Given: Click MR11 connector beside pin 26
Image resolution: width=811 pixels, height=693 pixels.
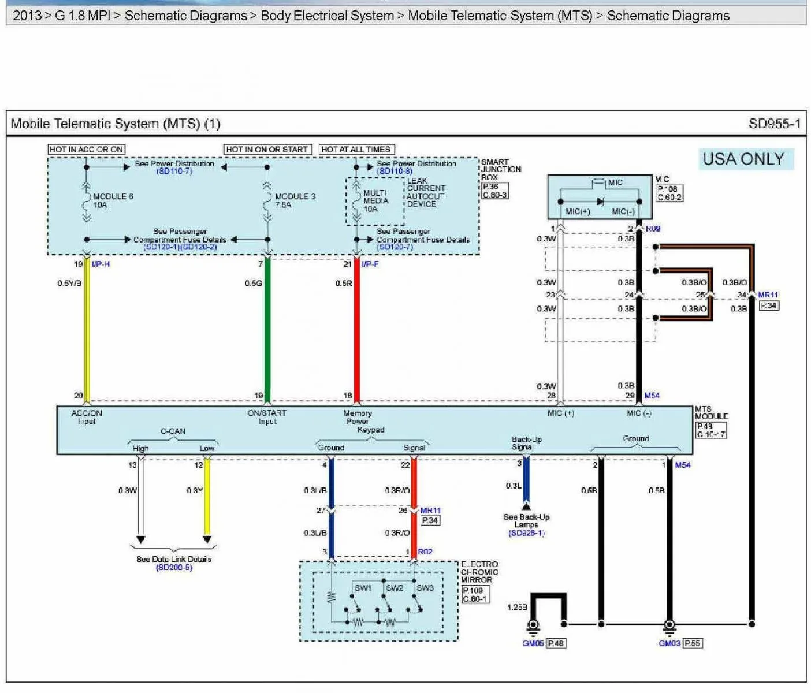Looking at the screenshot, I should tap(430, 511).
